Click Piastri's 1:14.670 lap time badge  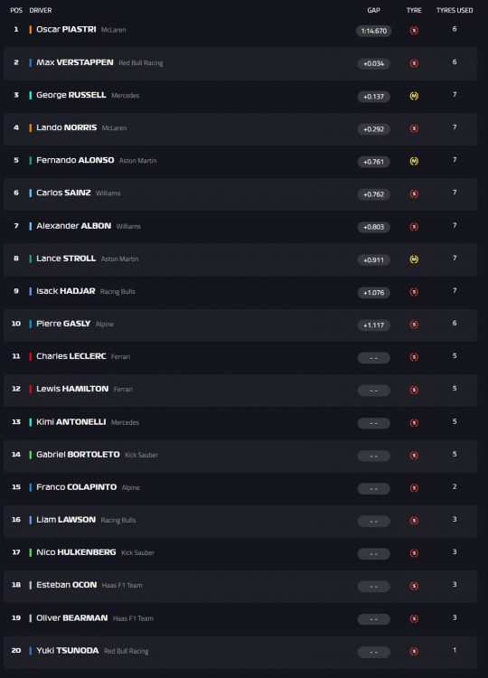pyautogui.click(x=374, y=31)
